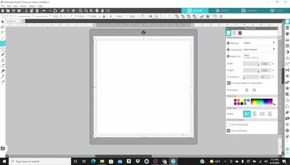This screenshot has width=290, height=165.
Task: Collapse the Page Setup panel arrow
Action: 227,28
